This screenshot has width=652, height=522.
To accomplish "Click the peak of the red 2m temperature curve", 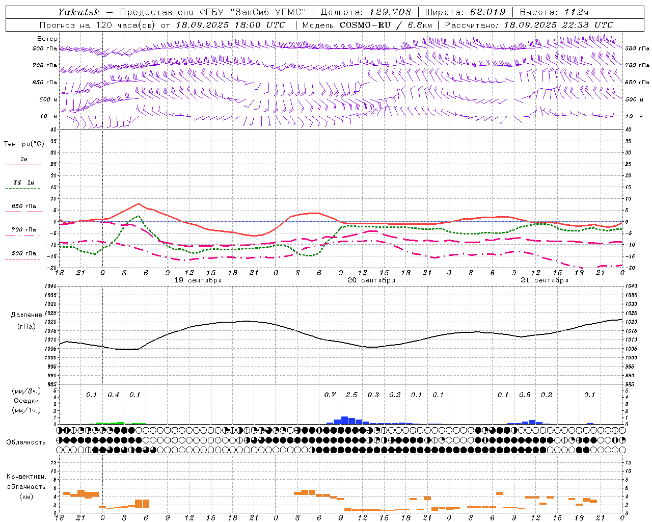I will 139,203.
